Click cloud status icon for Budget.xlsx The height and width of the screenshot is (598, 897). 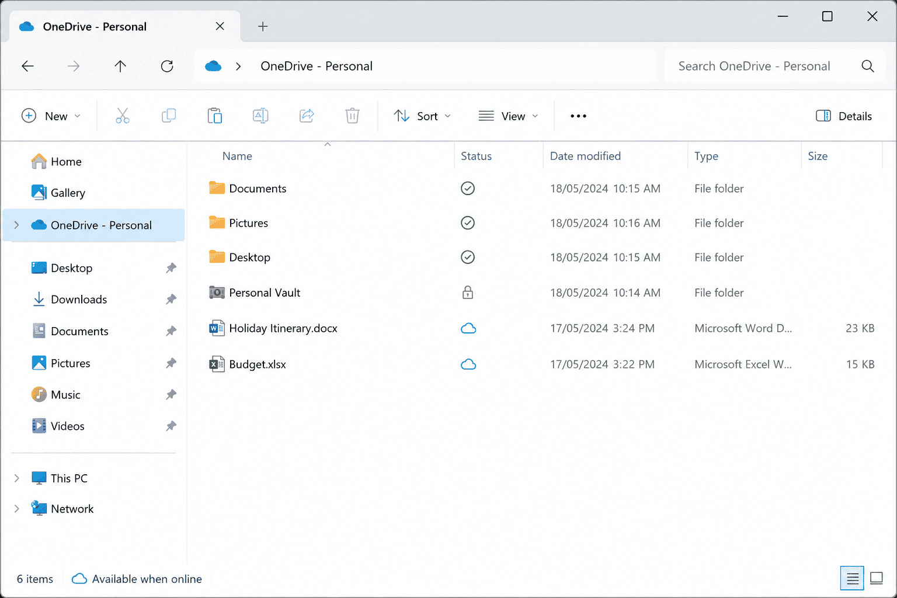point(468,364)
